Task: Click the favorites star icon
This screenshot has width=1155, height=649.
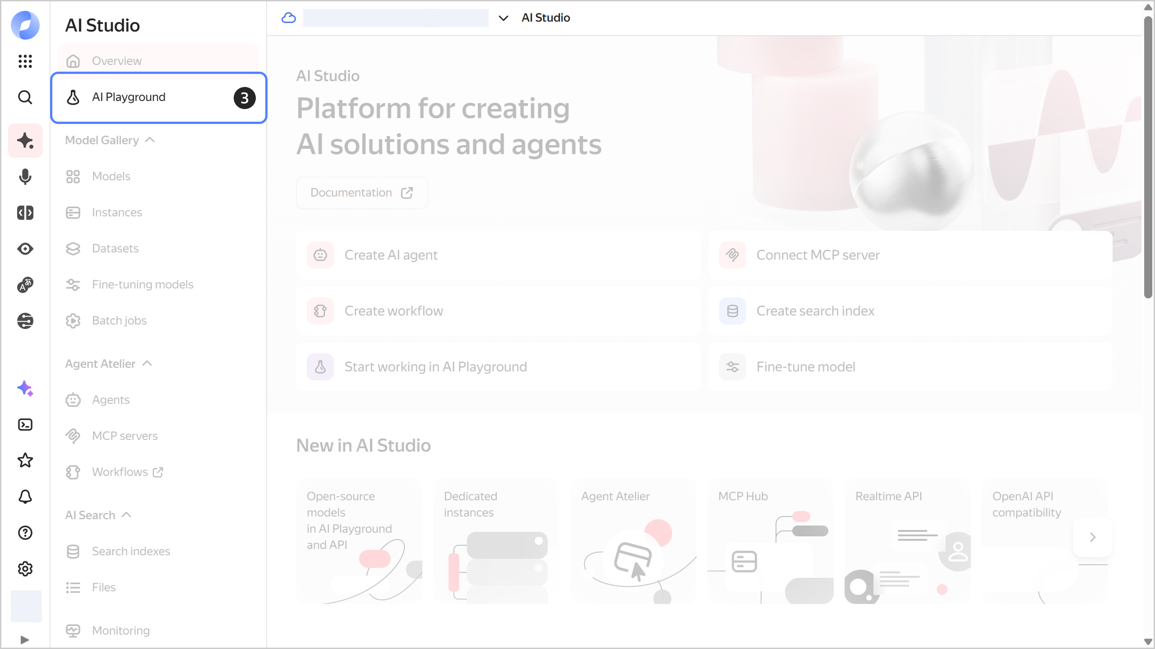Action: coord(25,461)
